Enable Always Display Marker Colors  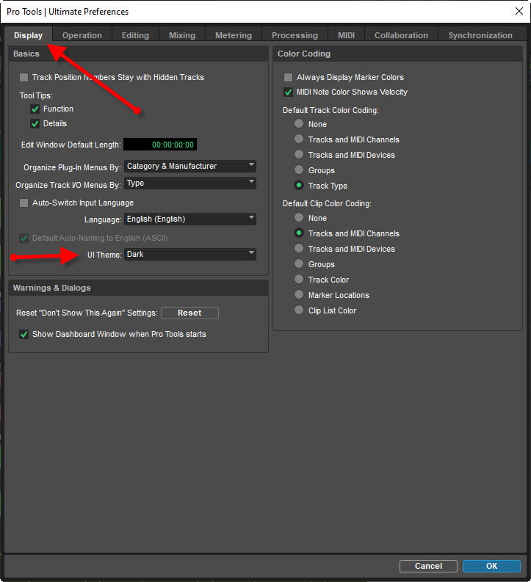[288, 77]
